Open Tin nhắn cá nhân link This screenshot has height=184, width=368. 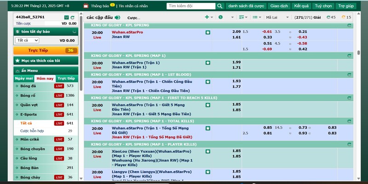pos(133,6)
